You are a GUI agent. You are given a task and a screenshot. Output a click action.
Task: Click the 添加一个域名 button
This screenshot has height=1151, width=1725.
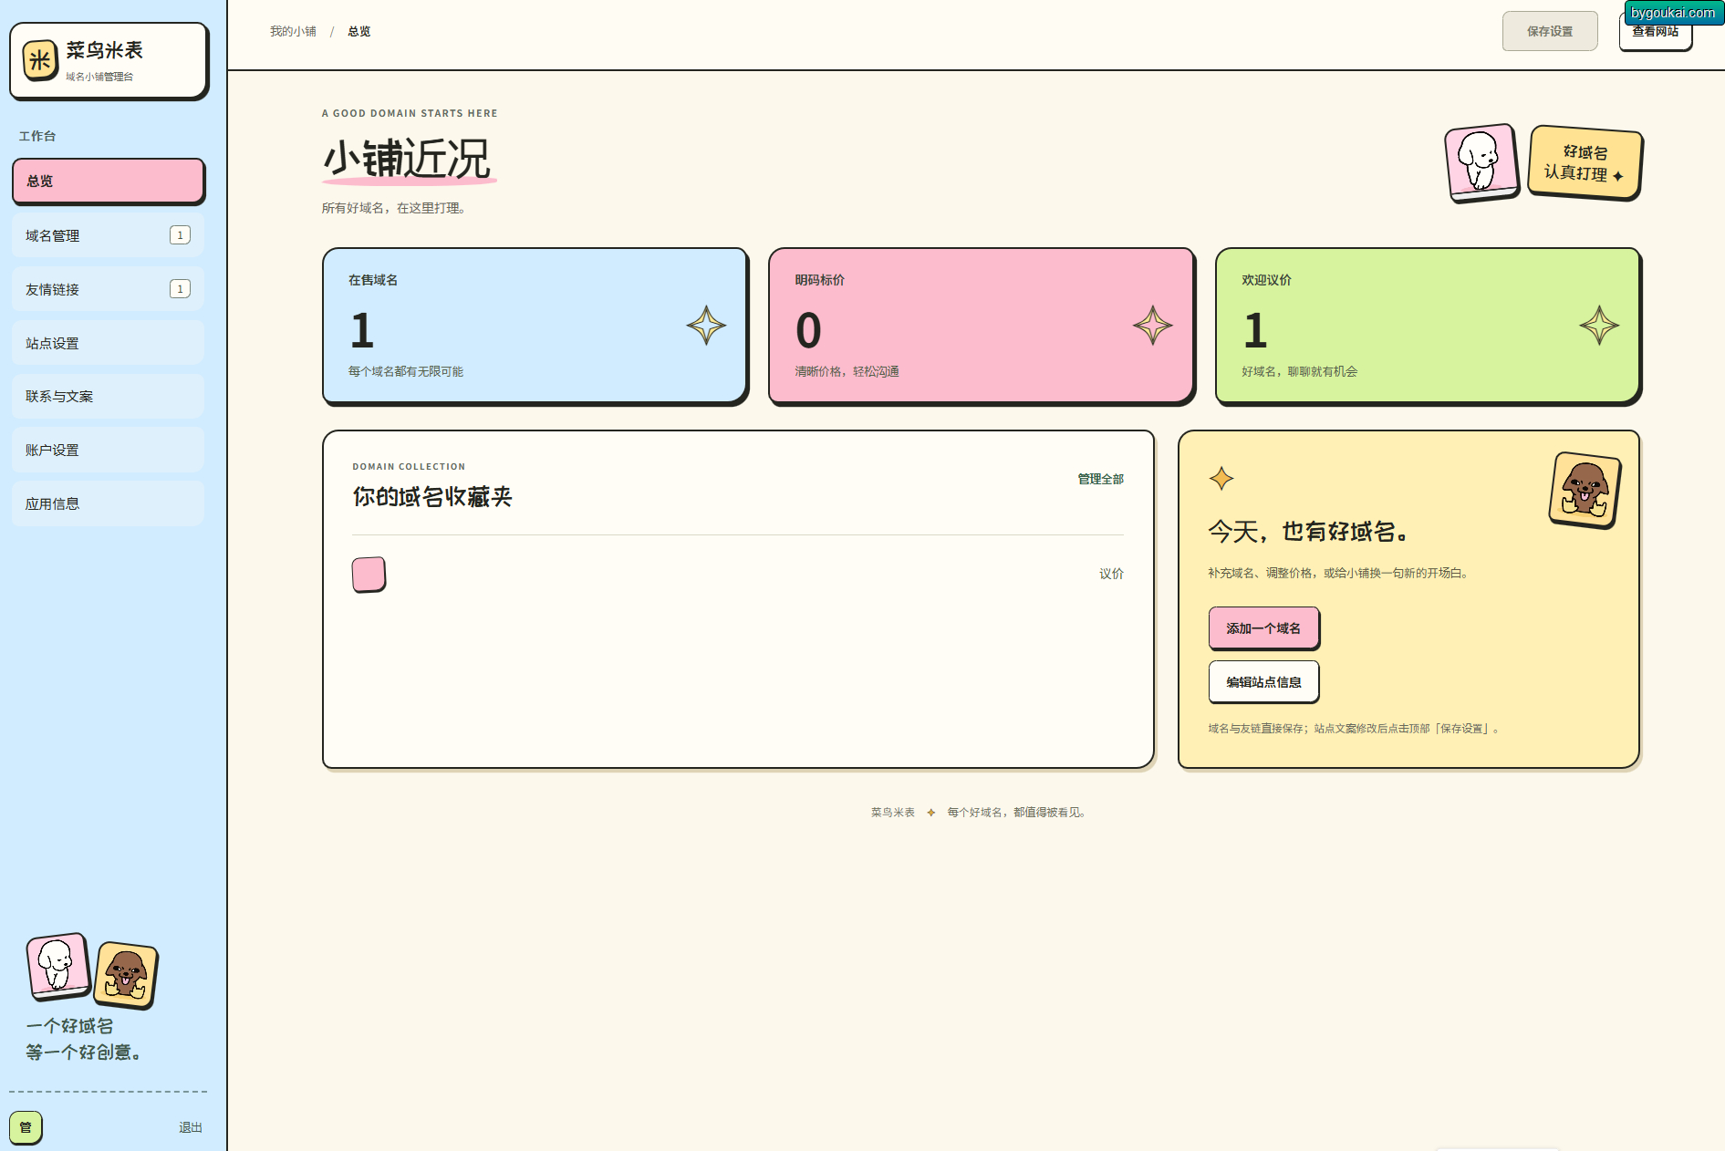1263,628
